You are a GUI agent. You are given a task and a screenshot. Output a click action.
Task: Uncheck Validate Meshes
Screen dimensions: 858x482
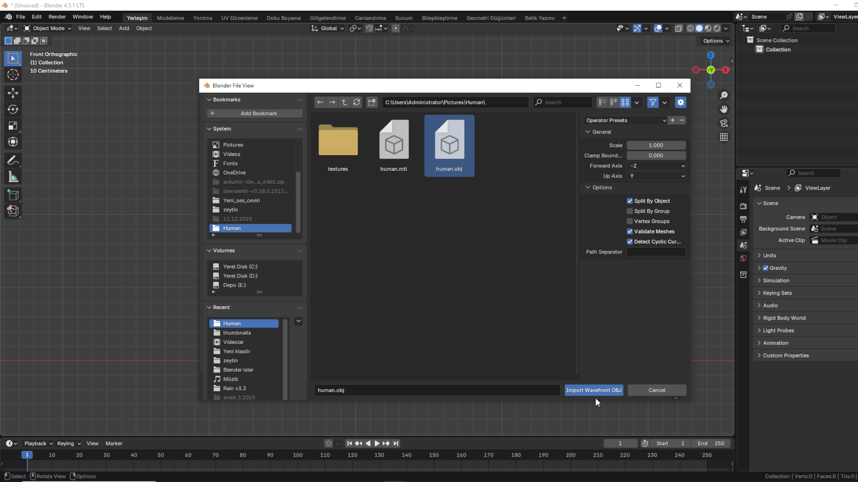630,231
